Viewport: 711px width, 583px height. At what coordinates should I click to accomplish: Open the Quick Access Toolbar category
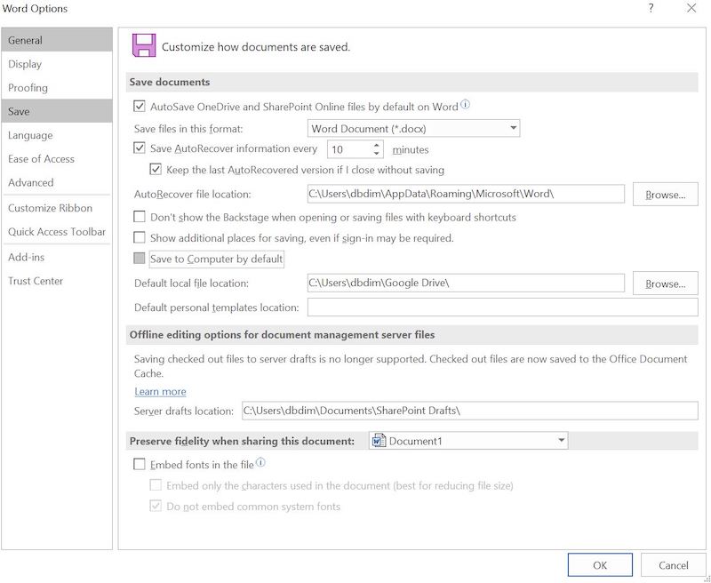[57, 232]
